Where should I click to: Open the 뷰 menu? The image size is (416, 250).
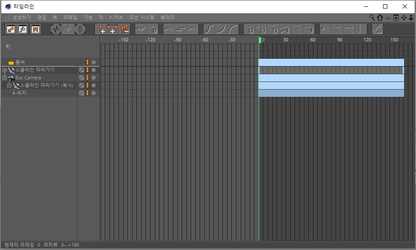point(55,17)
